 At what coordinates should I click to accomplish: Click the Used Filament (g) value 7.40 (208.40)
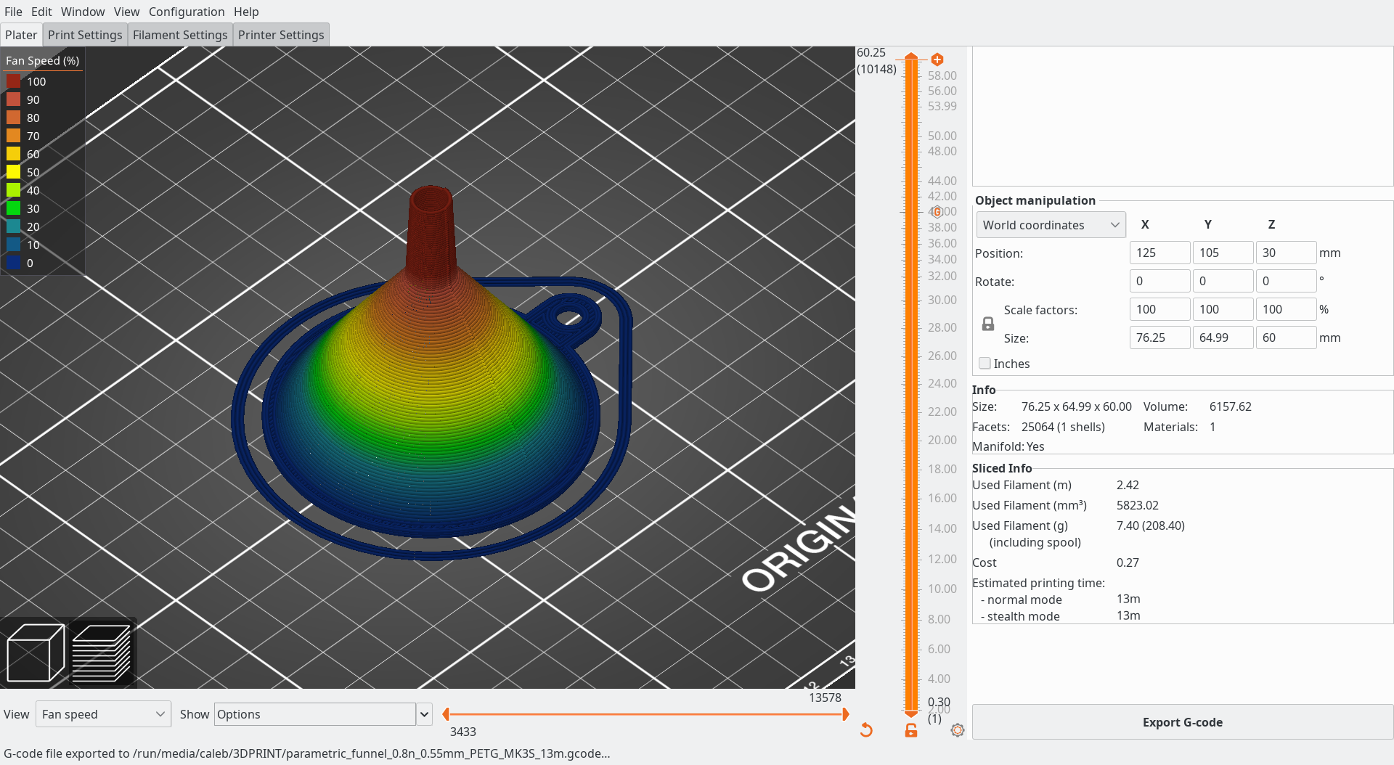pyautogui.click(x=1150, y=525)
